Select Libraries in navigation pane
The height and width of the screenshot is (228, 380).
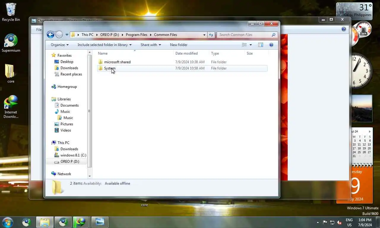pos(64,99)
